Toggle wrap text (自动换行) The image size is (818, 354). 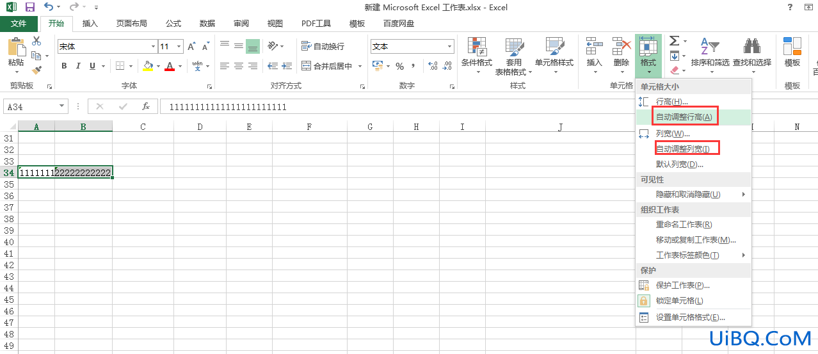coord(323,46)
